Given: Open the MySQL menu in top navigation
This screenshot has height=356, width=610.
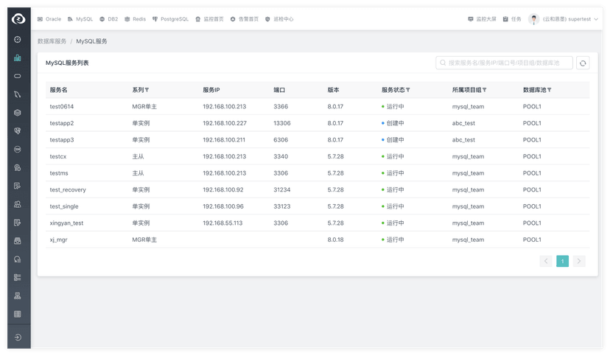Looking at the screenshot, I should pyautogui.click(x=80, y=19).
